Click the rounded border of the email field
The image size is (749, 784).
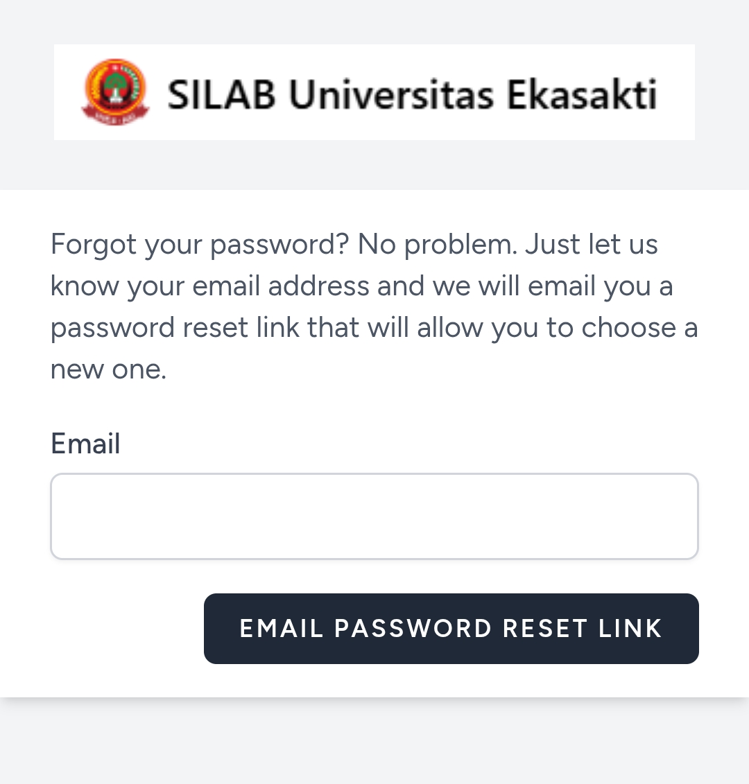pyautogui.click(x=374, y=476)
